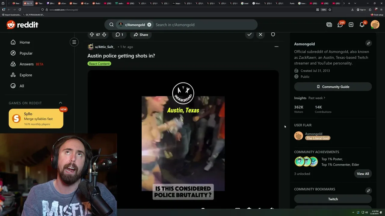The image size is (385, 216).
Task: Edit community bookmarks pencil icon
Action: tap(368, 190)
